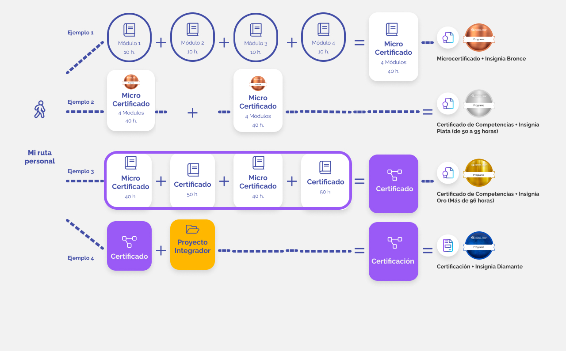The width and height of the screenshot is (566, 351).
Task: Click the Ejemplo 3 label
Action: [x=80, y=171]
